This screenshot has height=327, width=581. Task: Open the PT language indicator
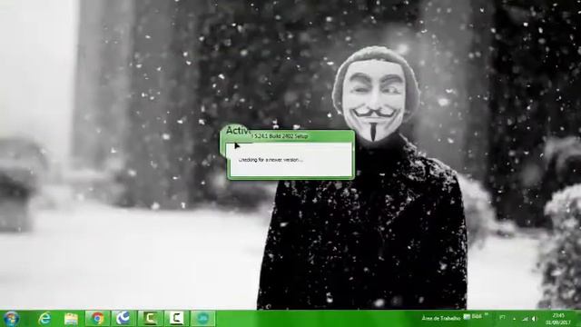[502, 317]
